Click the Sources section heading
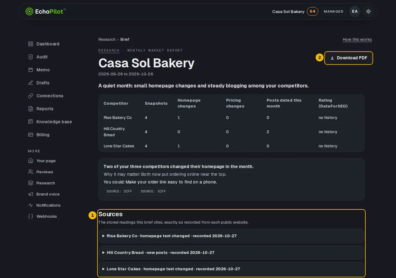396x278 pixels. pos(110,214)
